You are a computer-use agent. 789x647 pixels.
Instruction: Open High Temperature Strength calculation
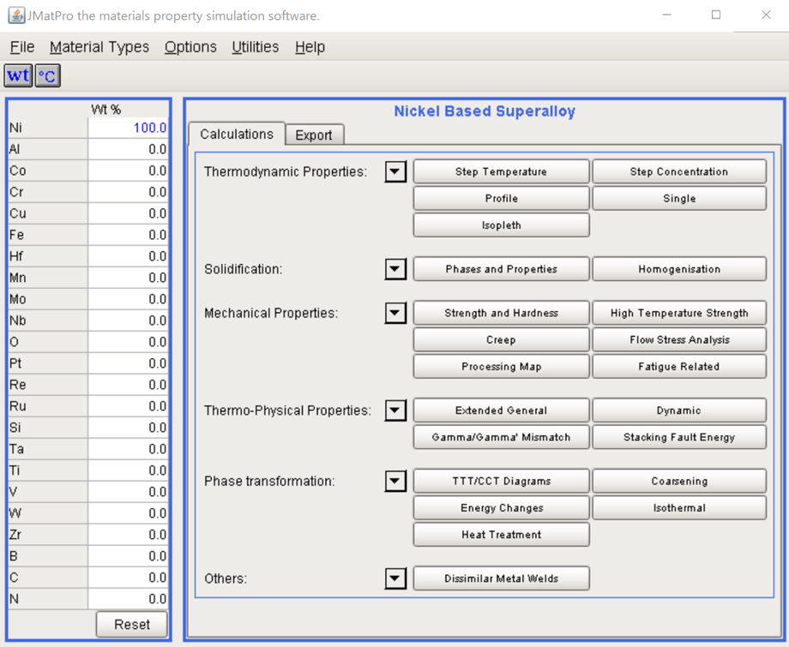click(x=679, y=313)
